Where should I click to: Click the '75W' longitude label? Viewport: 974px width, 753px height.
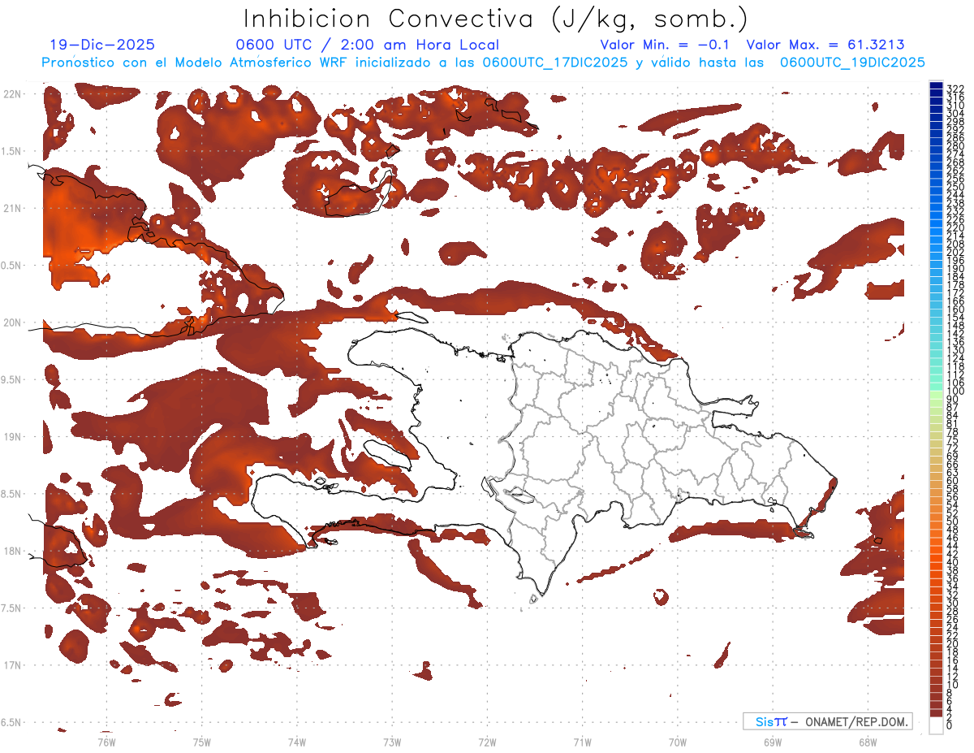coord(201,742)
